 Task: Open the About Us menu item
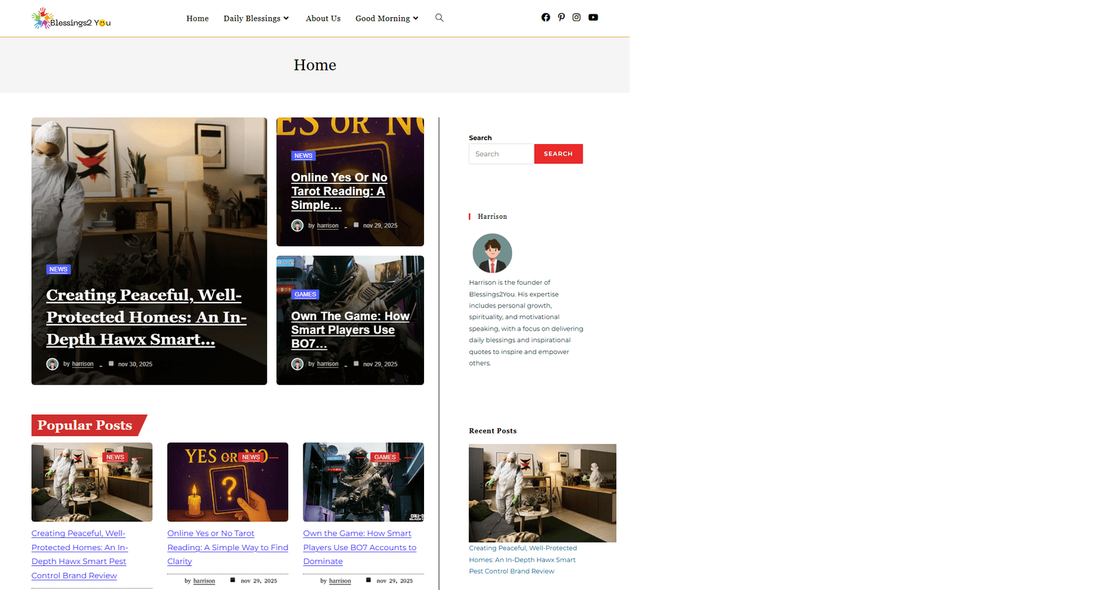[x=323, y=19]
